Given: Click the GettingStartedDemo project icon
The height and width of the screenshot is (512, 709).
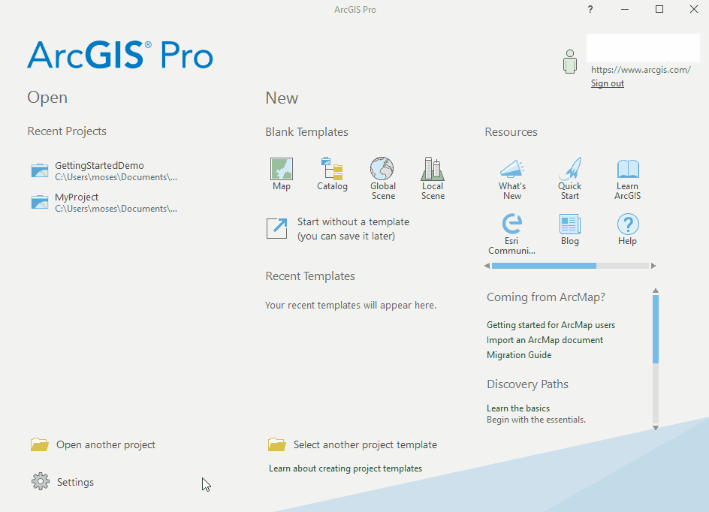Looking at the screenshot, I should tap(39, 171).
